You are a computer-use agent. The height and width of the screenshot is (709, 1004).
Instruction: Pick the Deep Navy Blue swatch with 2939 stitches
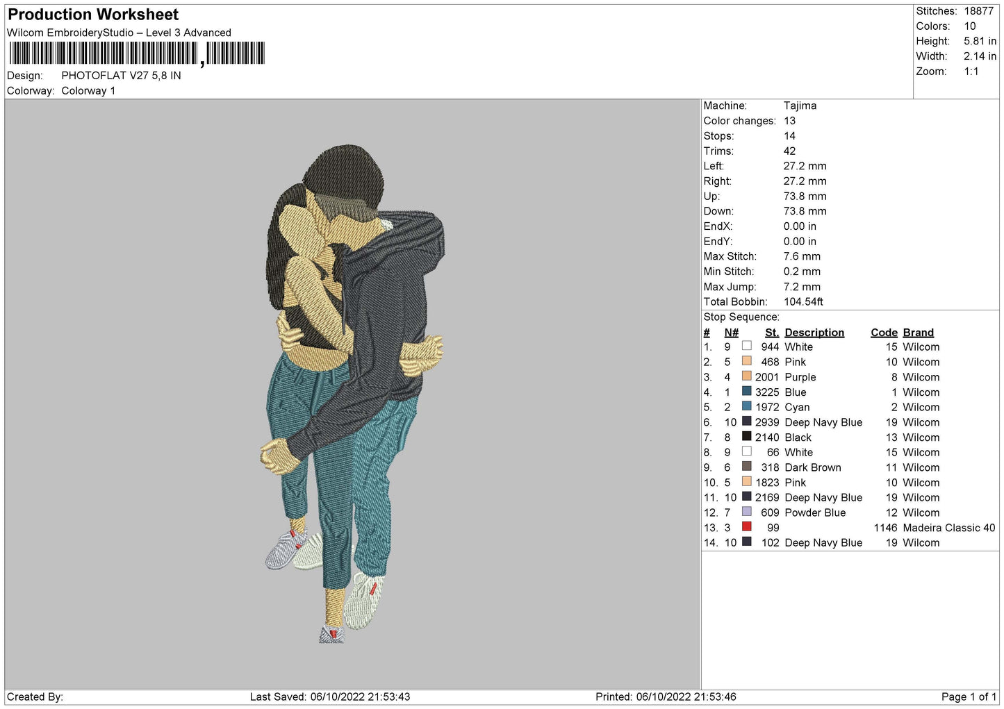click(x=746, y=422)
